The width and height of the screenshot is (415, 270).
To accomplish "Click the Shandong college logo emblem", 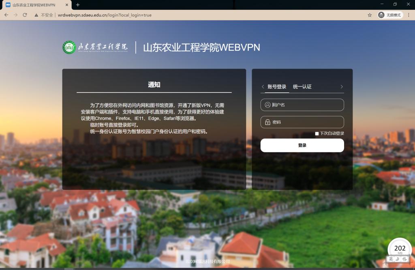I will [x=69, y=47].
